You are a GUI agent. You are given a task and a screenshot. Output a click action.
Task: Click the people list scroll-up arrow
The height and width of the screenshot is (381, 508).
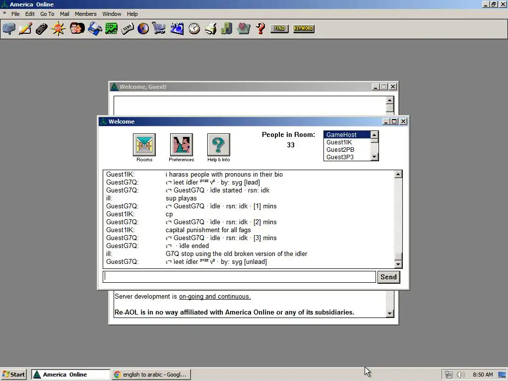tap(374, 135)
